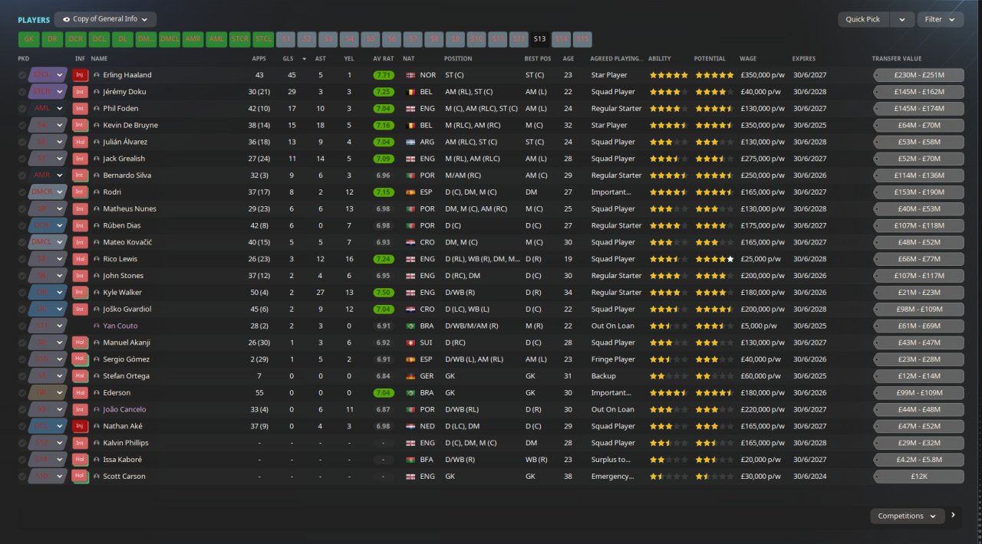
Task: Click the Switzerland flag in Akanji's row
Action: point(410,342)
